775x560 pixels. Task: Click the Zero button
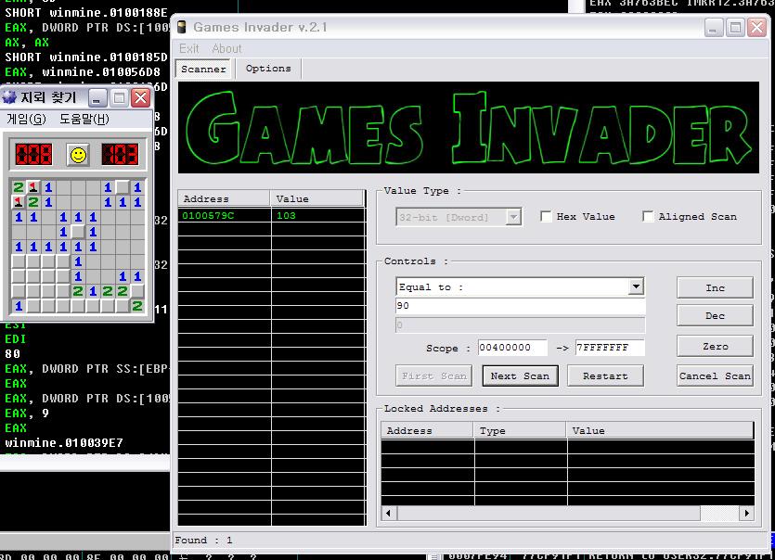[x=716, y=346]
